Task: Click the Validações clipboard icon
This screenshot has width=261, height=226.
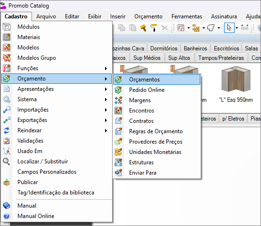Action: pyautogui.click(x=7, y=141)
